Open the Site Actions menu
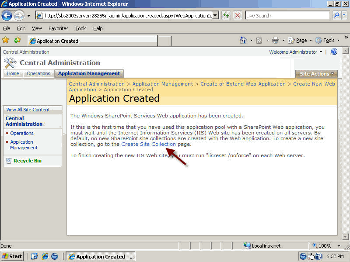Screen dimensions: 350x262 click(x=316, y=74)
